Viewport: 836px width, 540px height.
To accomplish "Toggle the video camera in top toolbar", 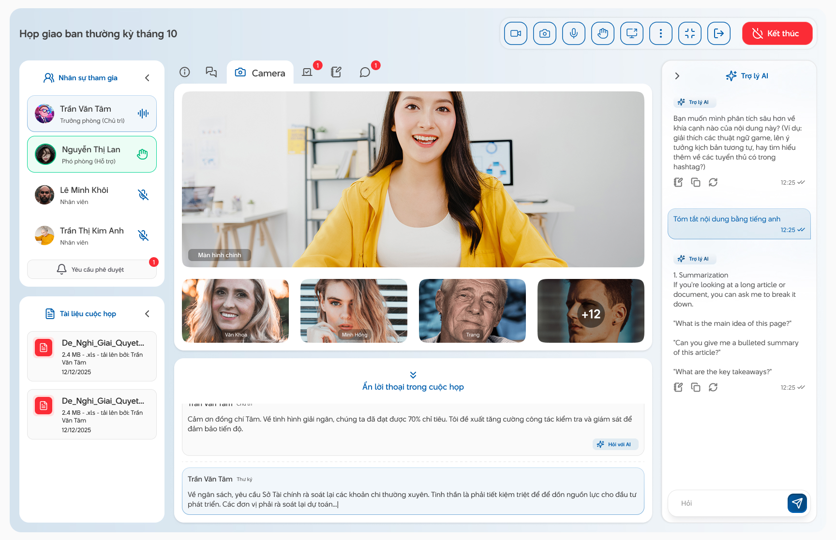I will [516, 33].
